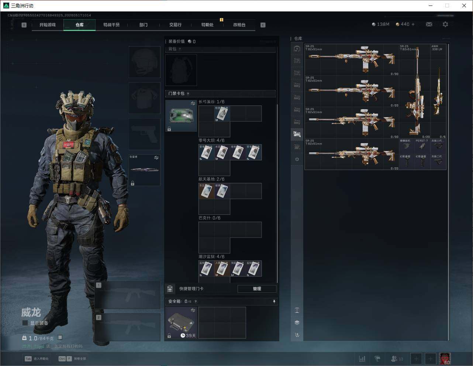Click the empty backpack slot
The image size is (473, 366).
(x=181, y=70)
